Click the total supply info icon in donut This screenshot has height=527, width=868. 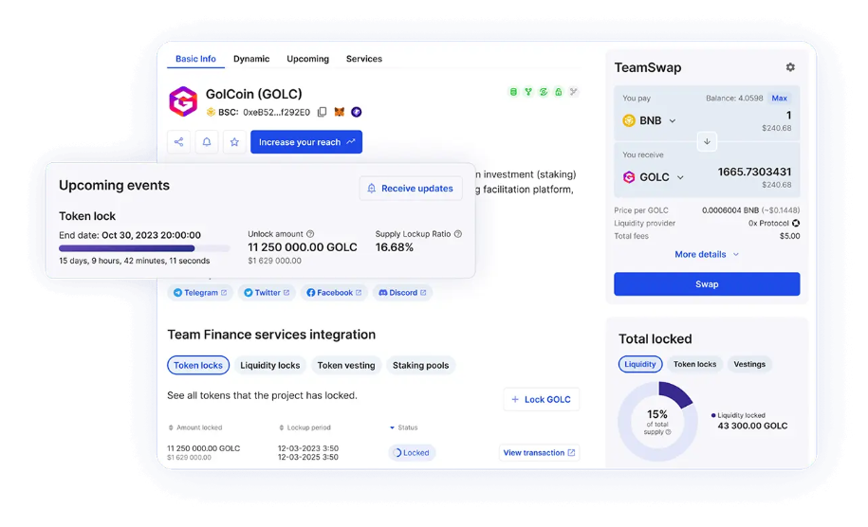(x=668, y=432)
